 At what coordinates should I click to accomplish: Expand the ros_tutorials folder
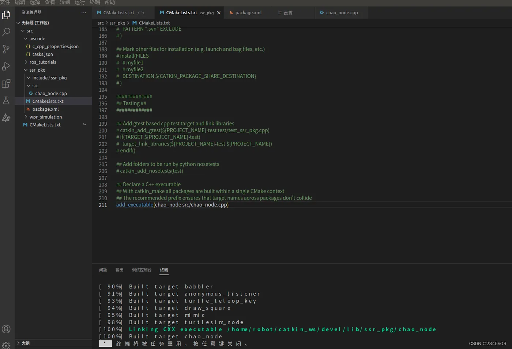tap(26, 62)
